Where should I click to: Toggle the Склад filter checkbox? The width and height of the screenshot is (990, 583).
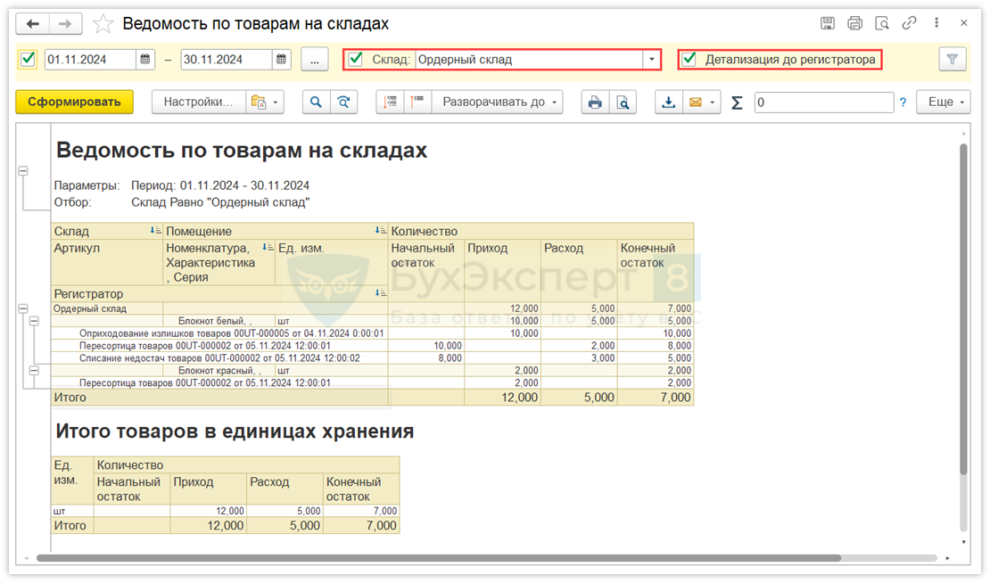pyautogui.click(x=357, y=60)
